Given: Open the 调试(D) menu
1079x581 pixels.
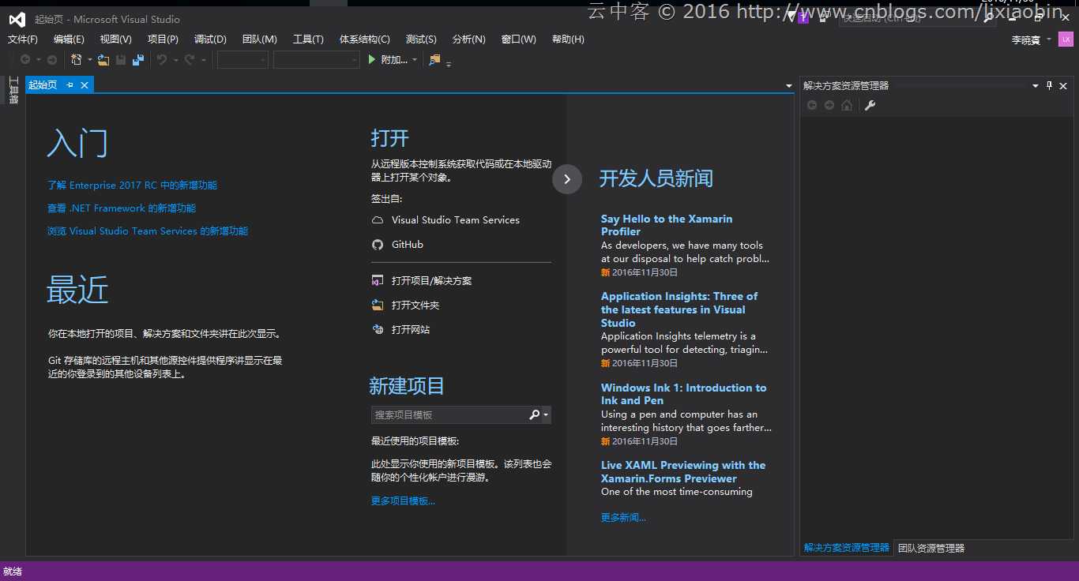Looking at the screenshot, I should [x=210, y=39].
